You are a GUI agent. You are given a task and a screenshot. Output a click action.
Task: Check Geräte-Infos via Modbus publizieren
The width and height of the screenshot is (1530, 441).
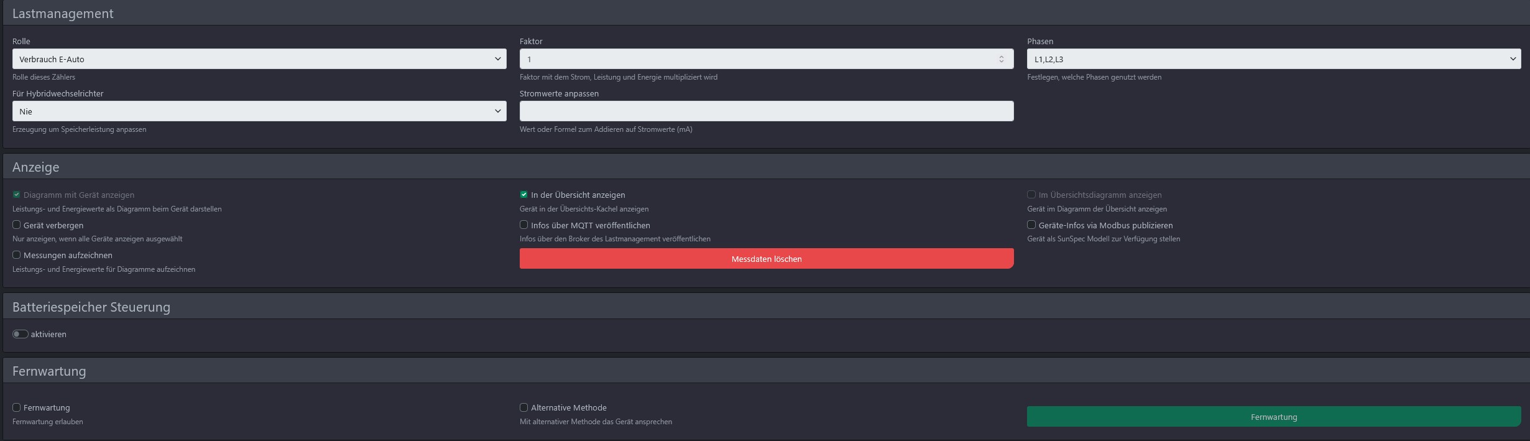click(1031, 225)
